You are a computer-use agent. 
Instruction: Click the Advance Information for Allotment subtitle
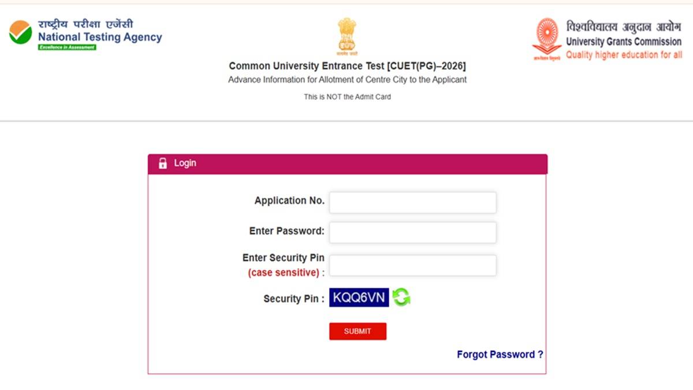point(347,80)
